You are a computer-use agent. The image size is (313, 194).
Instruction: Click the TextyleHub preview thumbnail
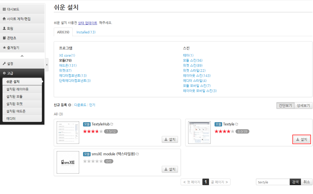tap(68, 133)
